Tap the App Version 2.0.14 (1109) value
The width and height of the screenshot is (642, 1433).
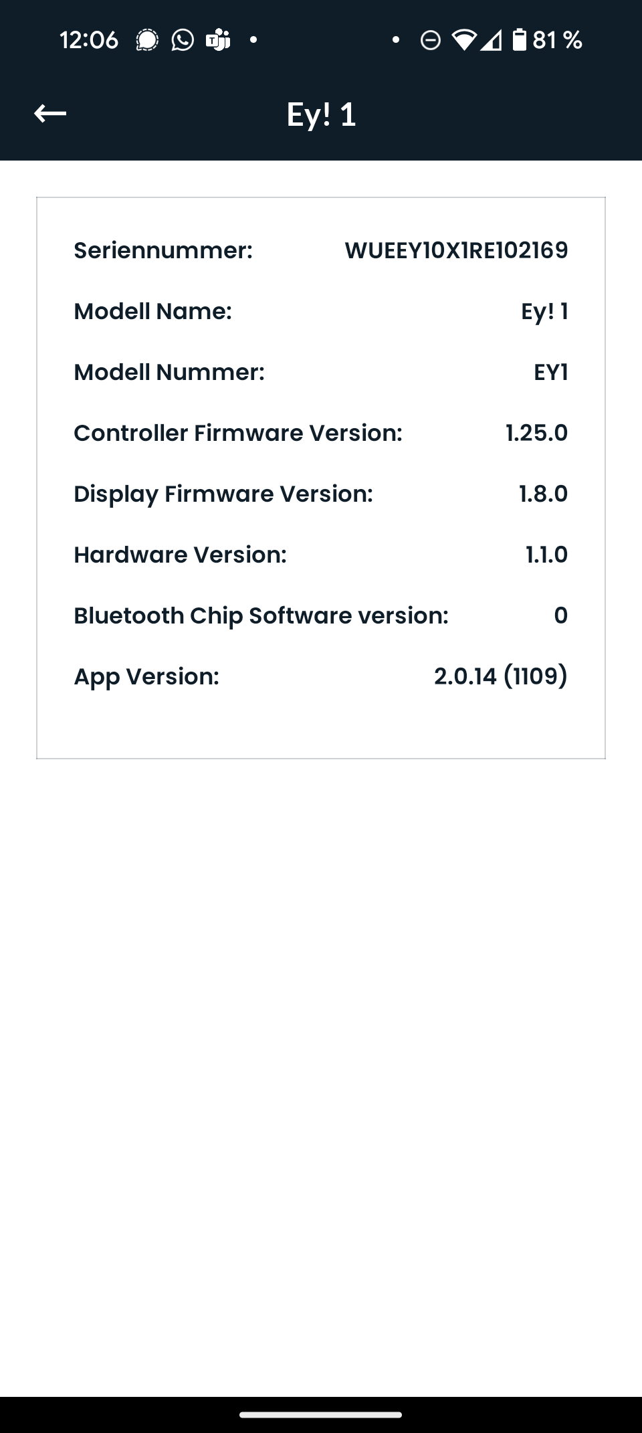(501, 676)
